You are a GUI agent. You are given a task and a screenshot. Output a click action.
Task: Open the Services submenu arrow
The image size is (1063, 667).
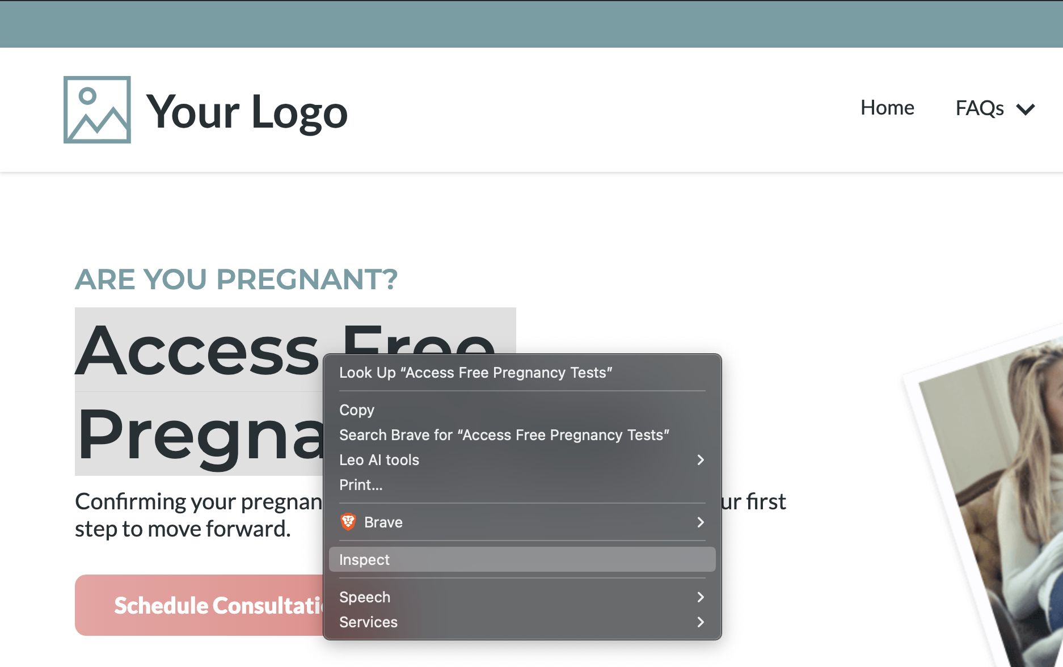click(701, 622)
